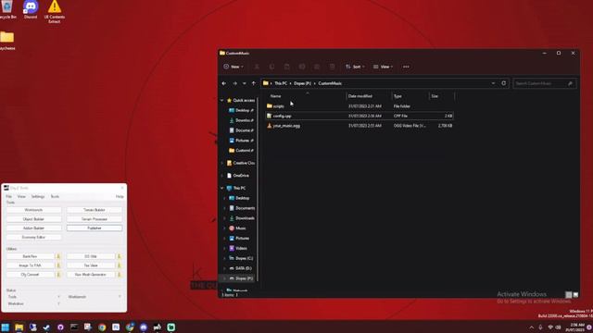
Task: Select the your_music.ogg file
Action: pos(360,126)
